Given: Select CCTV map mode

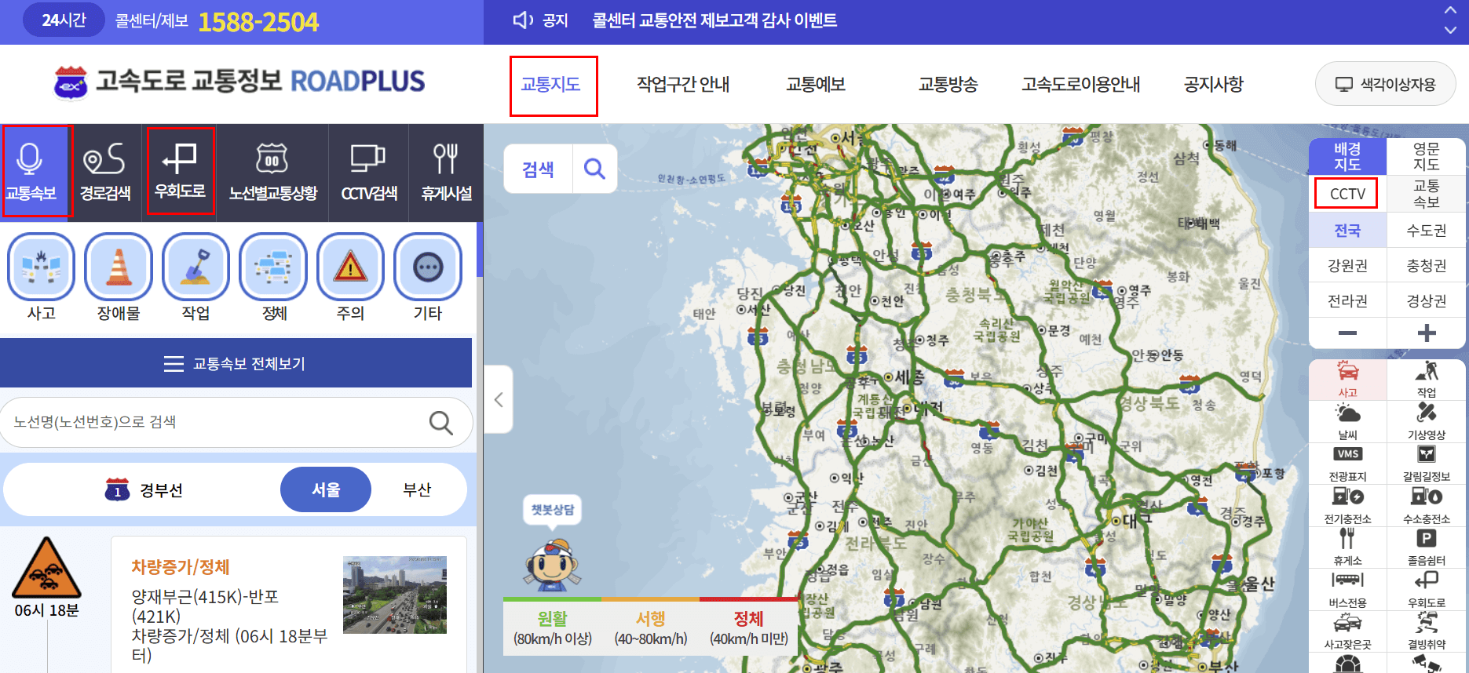Looking at the screenshot, I should (1347, 194).
